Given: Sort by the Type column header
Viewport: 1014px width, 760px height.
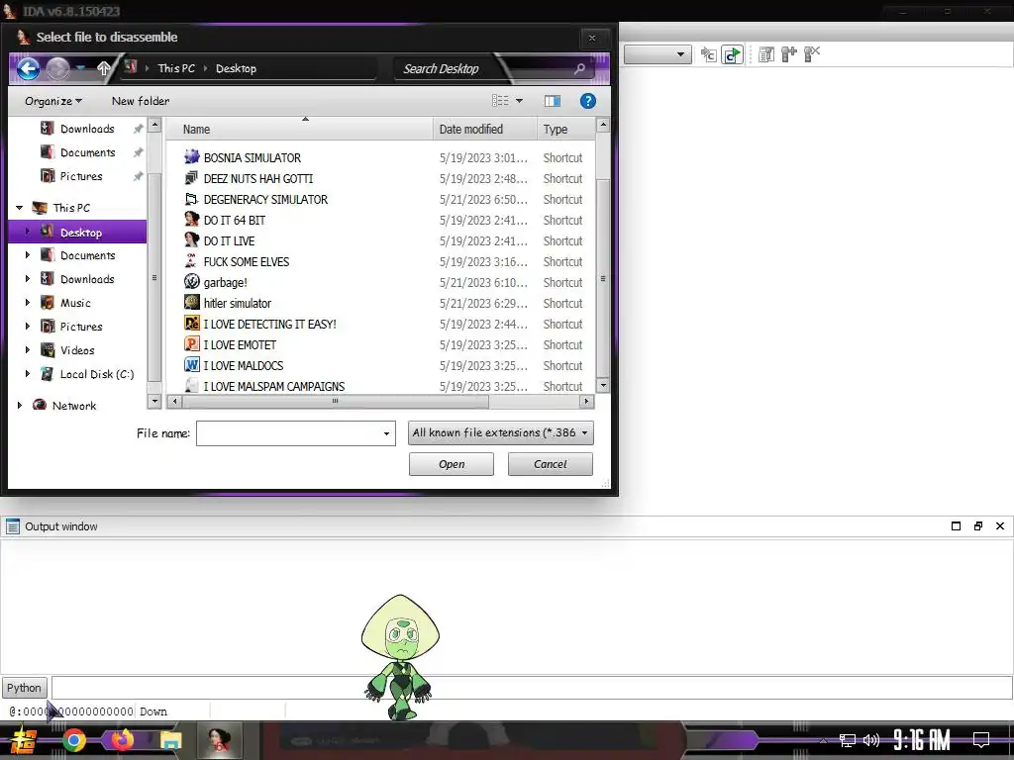Looking at the screenshot, I should (x=565, y=130).
